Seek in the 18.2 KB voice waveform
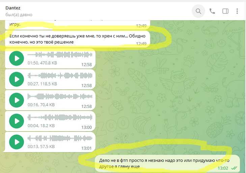 pyautogui.click(x=60, y=117)
